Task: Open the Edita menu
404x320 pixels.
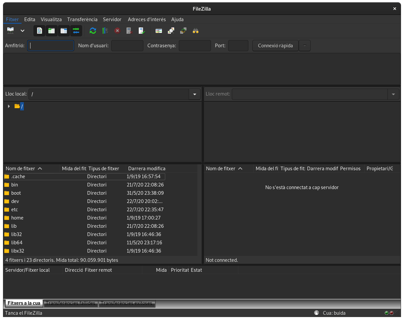Action: tap(30, 20)
